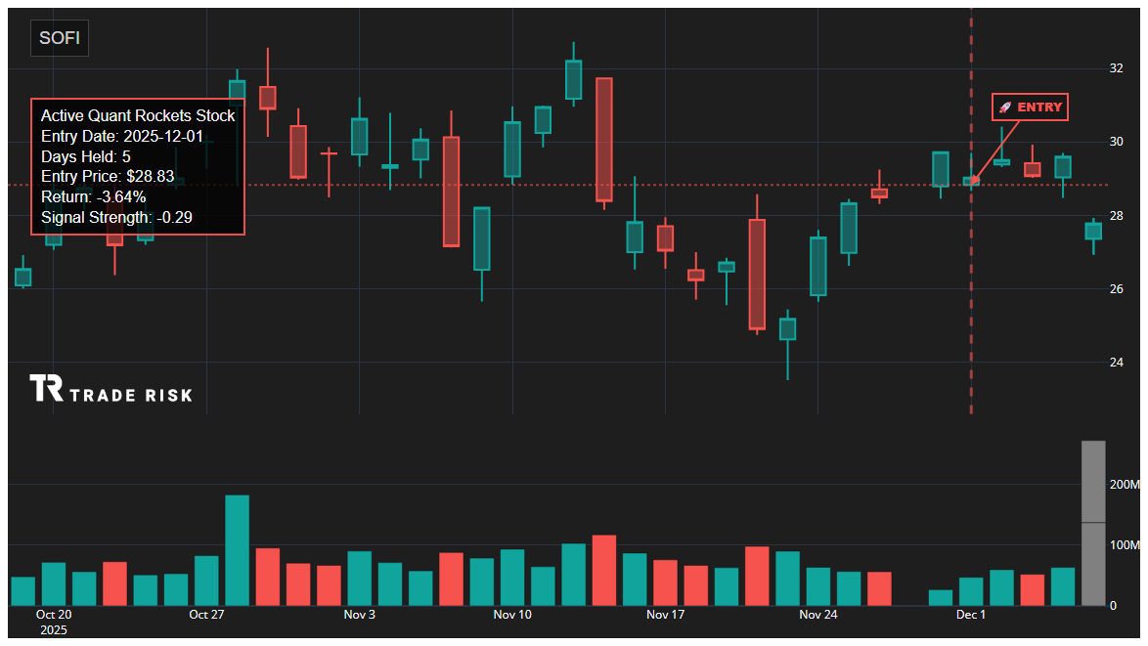
Task: Click the 'Nov 3' date axis label
Action: tap(360, 615)
